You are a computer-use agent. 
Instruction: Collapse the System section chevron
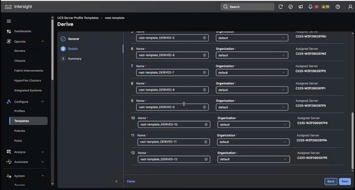point(43,176)
